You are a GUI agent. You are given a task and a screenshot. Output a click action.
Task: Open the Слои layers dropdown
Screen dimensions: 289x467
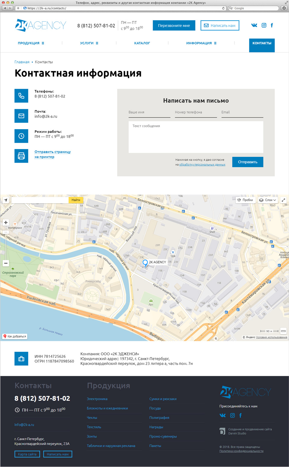pyautogui.click(x=268, y=200)
